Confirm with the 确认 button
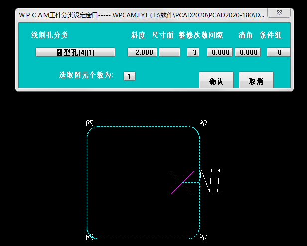 pos(216,80)
